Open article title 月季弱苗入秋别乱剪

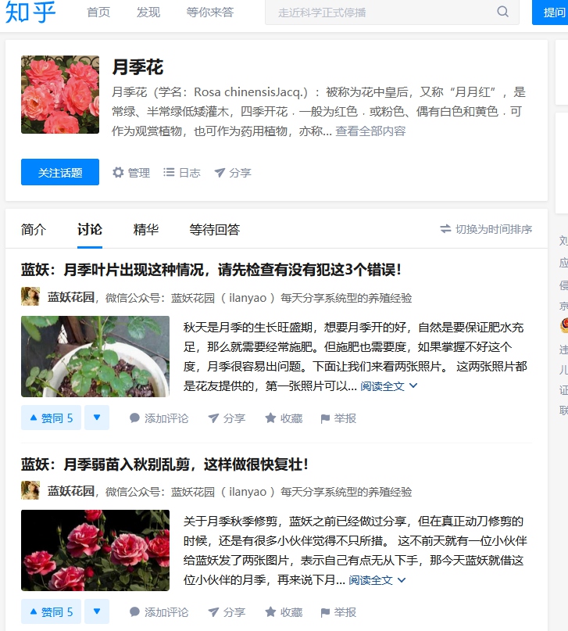tap(165, 464)
